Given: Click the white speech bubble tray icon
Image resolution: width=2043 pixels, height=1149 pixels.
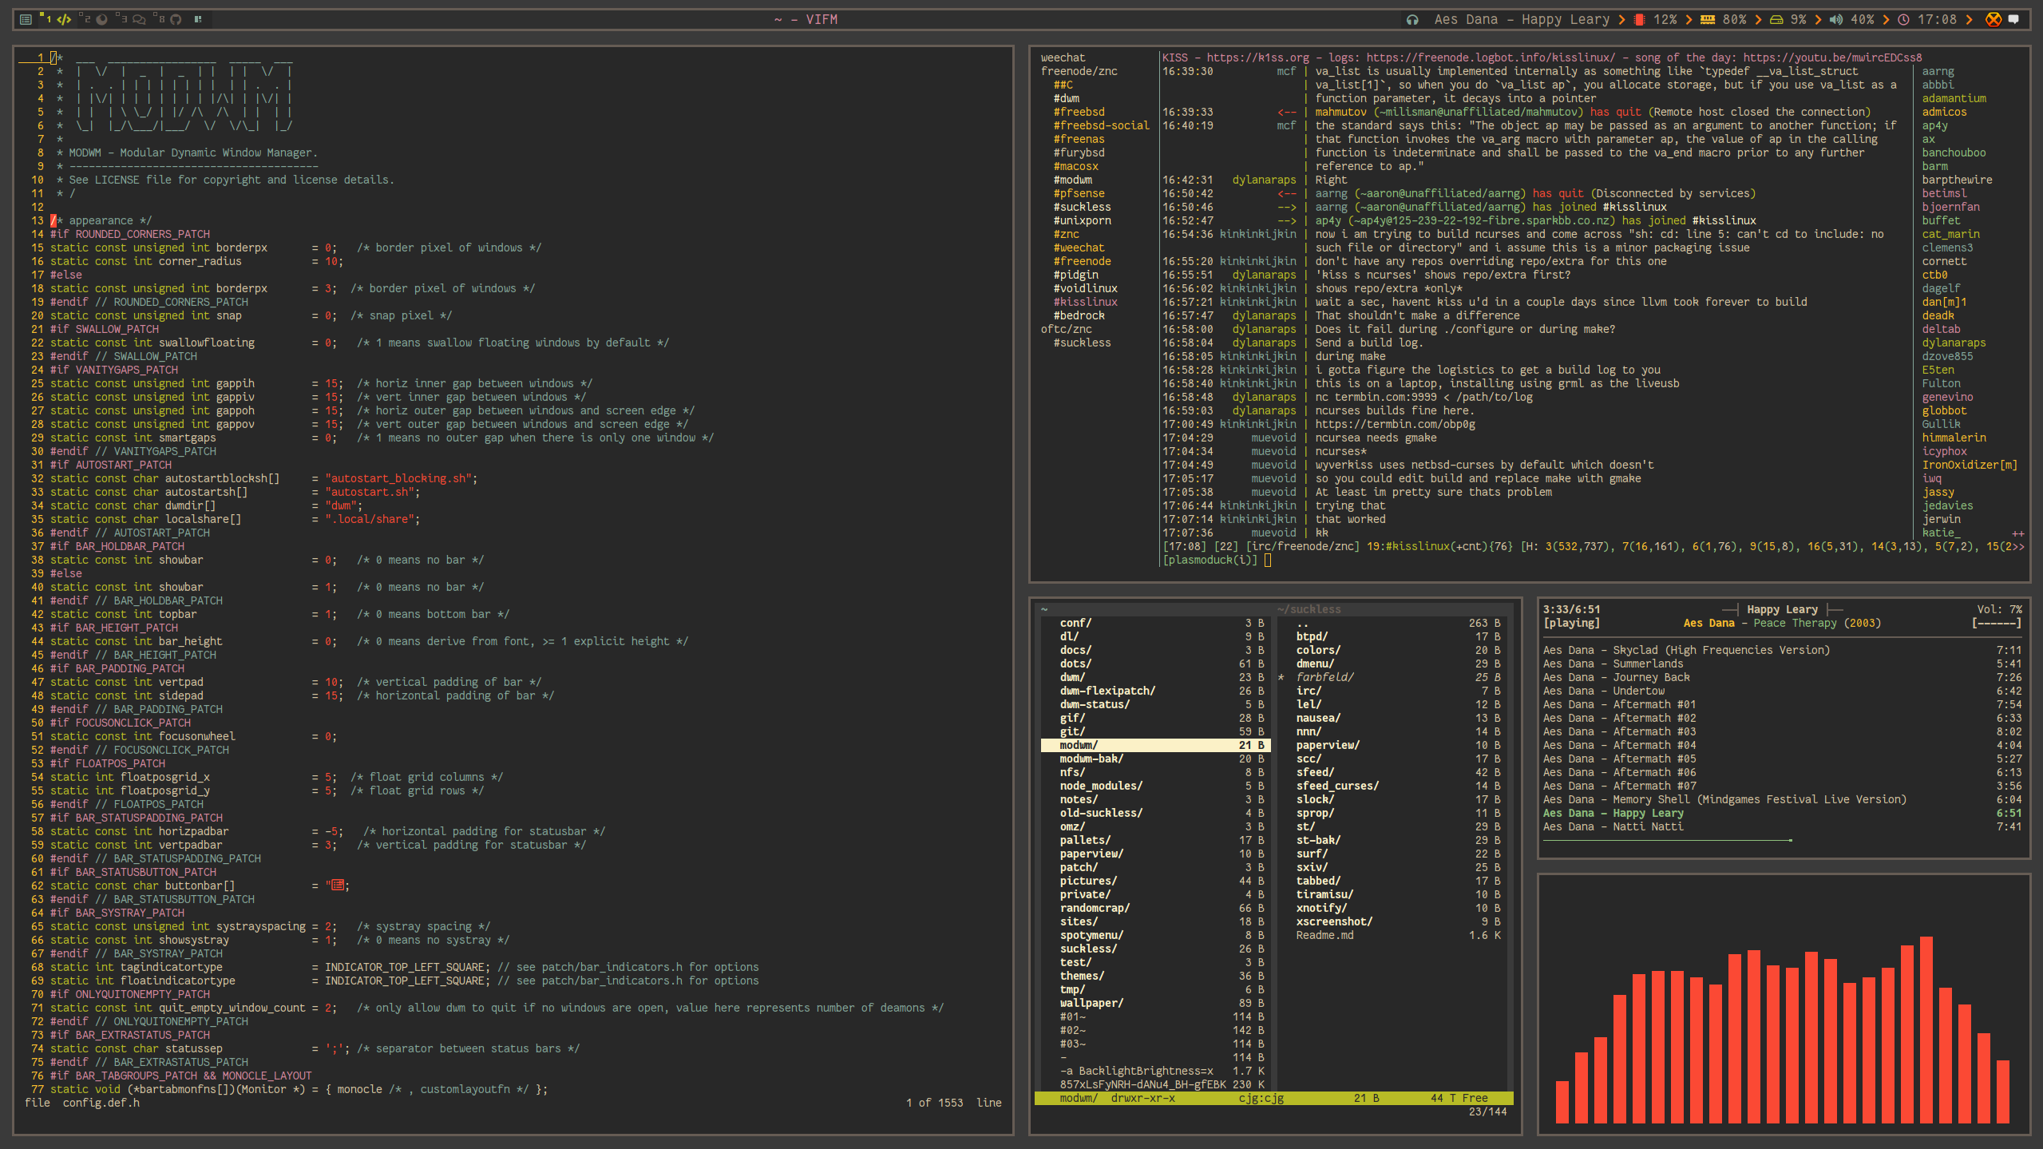Looking at the screenshot, I should [x=2013, y=20].
